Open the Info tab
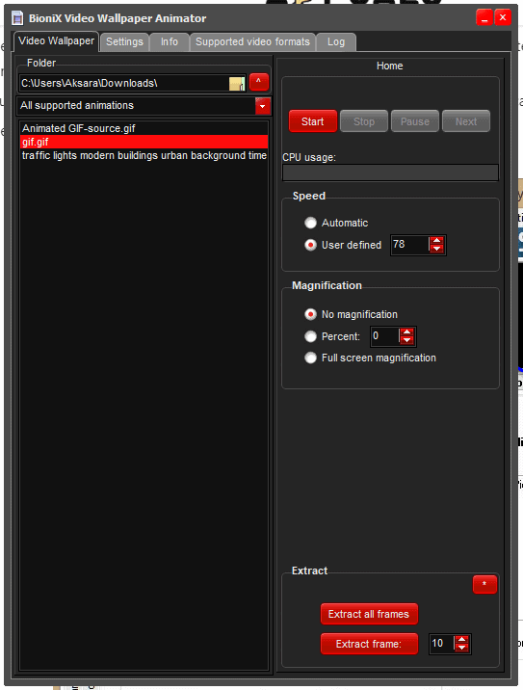The image size is (523, 690). (x=170, y=42)
